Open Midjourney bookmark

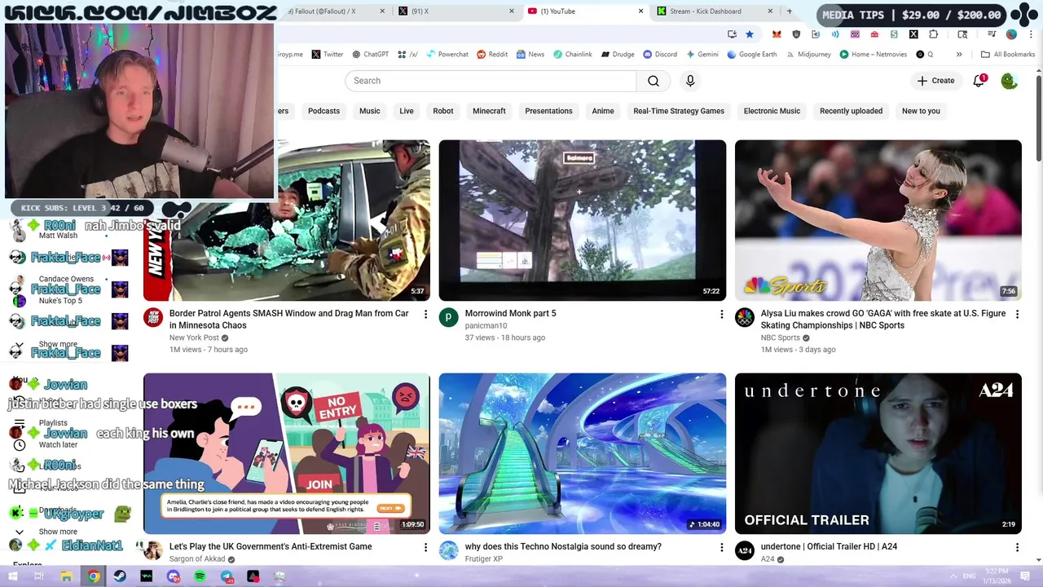(x=808, y=55)
